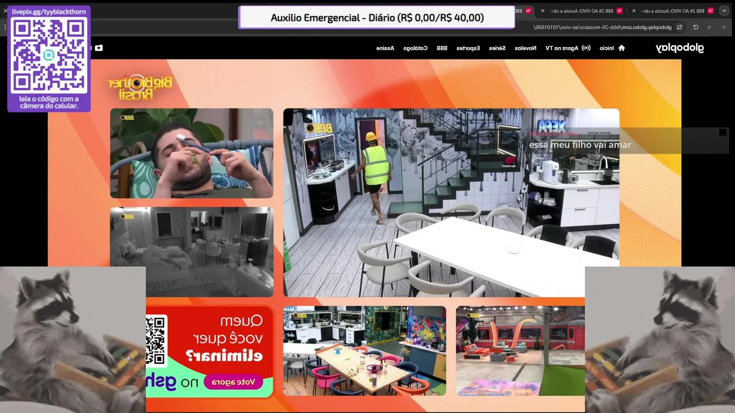Open the Novelas menu item
The height and width of the screenshot is (413, 735).
coord(525,48)
